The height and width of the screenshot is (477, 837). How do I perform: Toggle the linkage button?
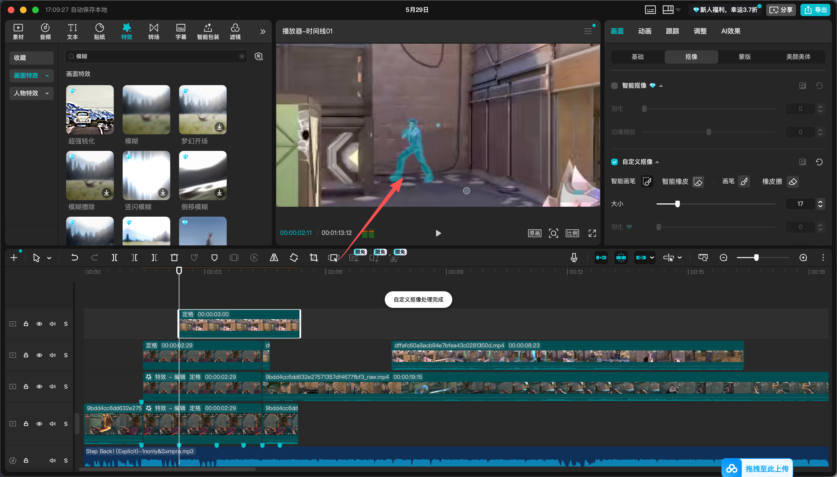tap(641, 258)
